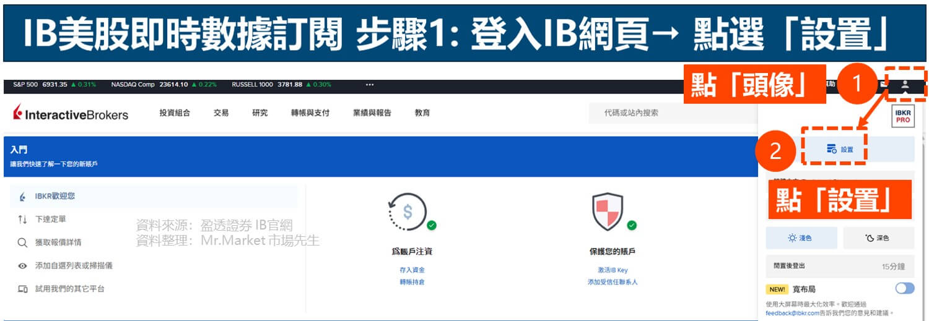Open the 研究 menu
Viewport: 929px width, 321px height.
260,113
